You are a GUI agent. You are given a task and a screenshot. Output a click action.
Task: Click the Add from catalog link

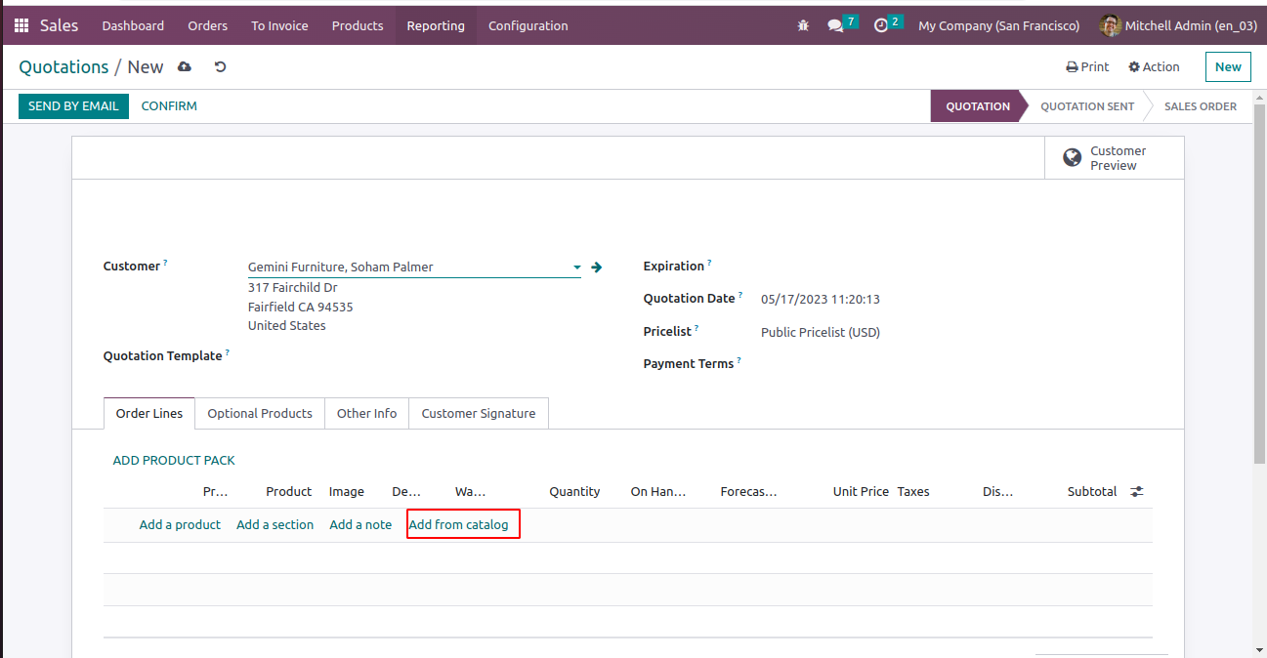coord(458,525)
